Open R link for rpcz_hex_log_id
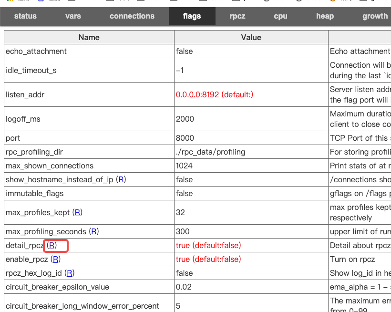 (x=70, y=273)
